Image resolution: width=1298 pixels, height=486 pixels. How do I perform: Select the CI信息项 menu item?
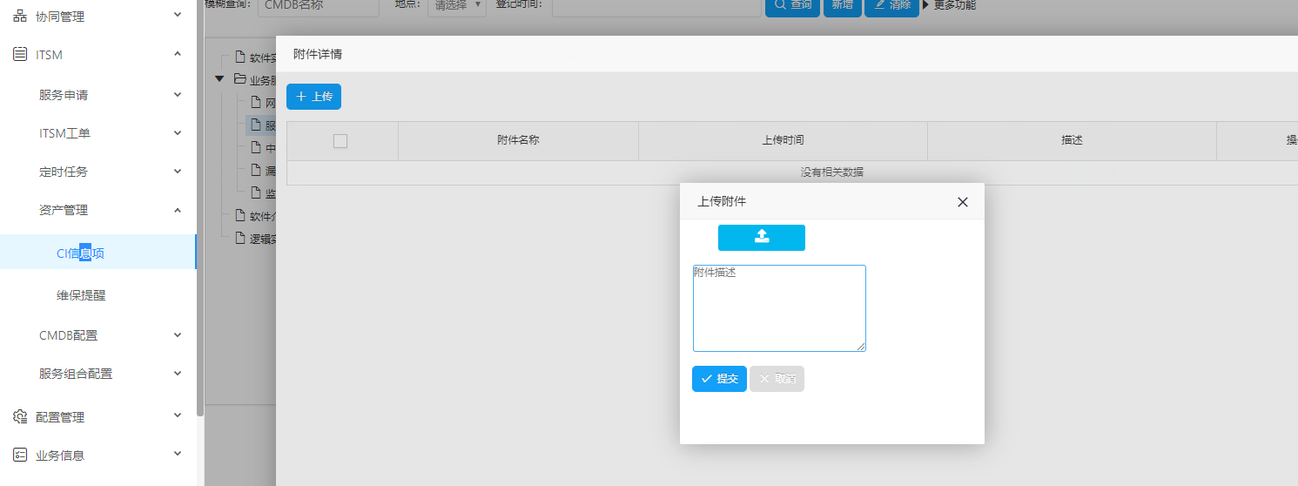point(81,253)
